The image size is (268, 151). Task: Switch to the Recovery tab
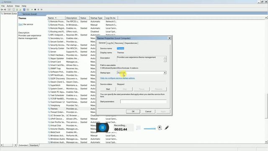tap(119, 43)
